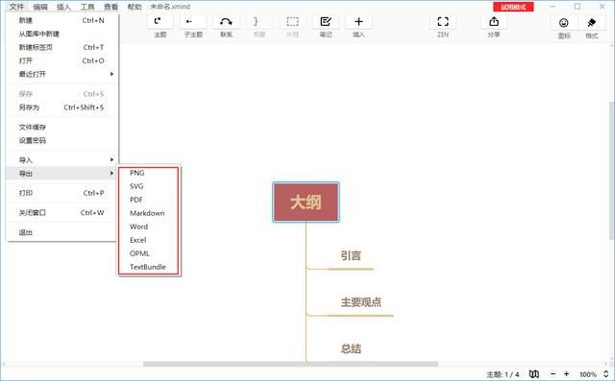
Task: Open the 文件 menu in menu bar
Action: 16,7
